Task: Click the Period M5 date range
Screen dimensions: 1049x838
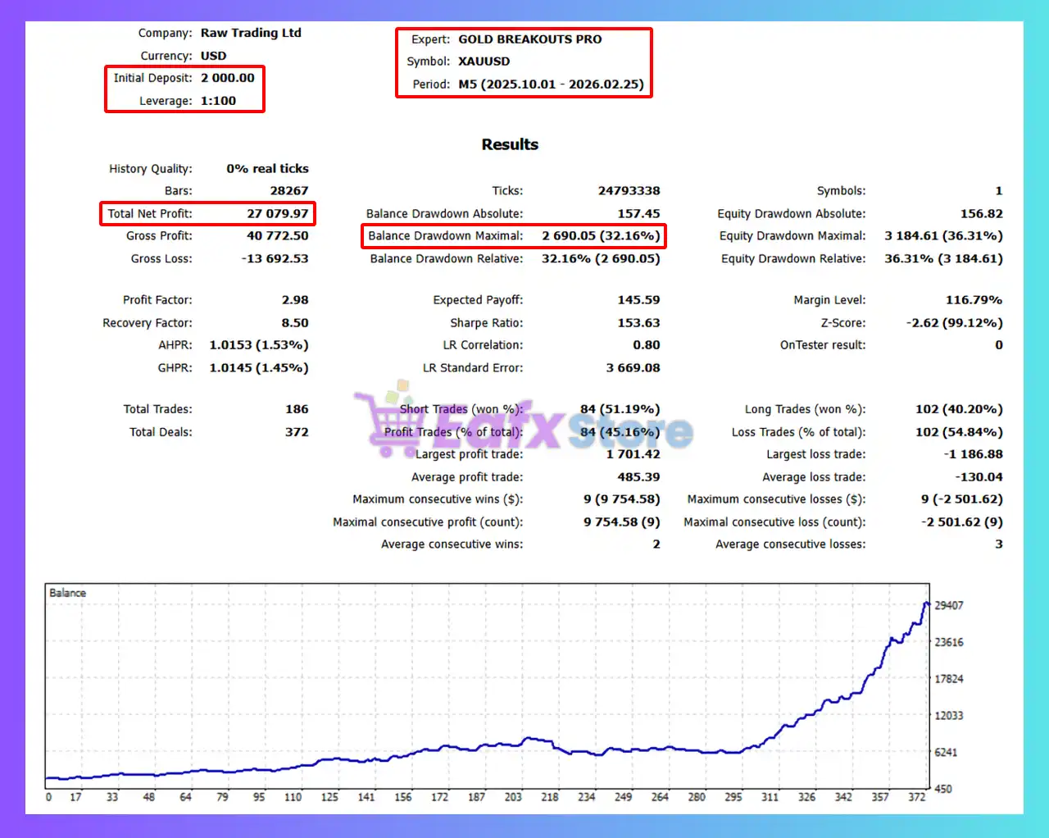Action: tap(551, 84)
